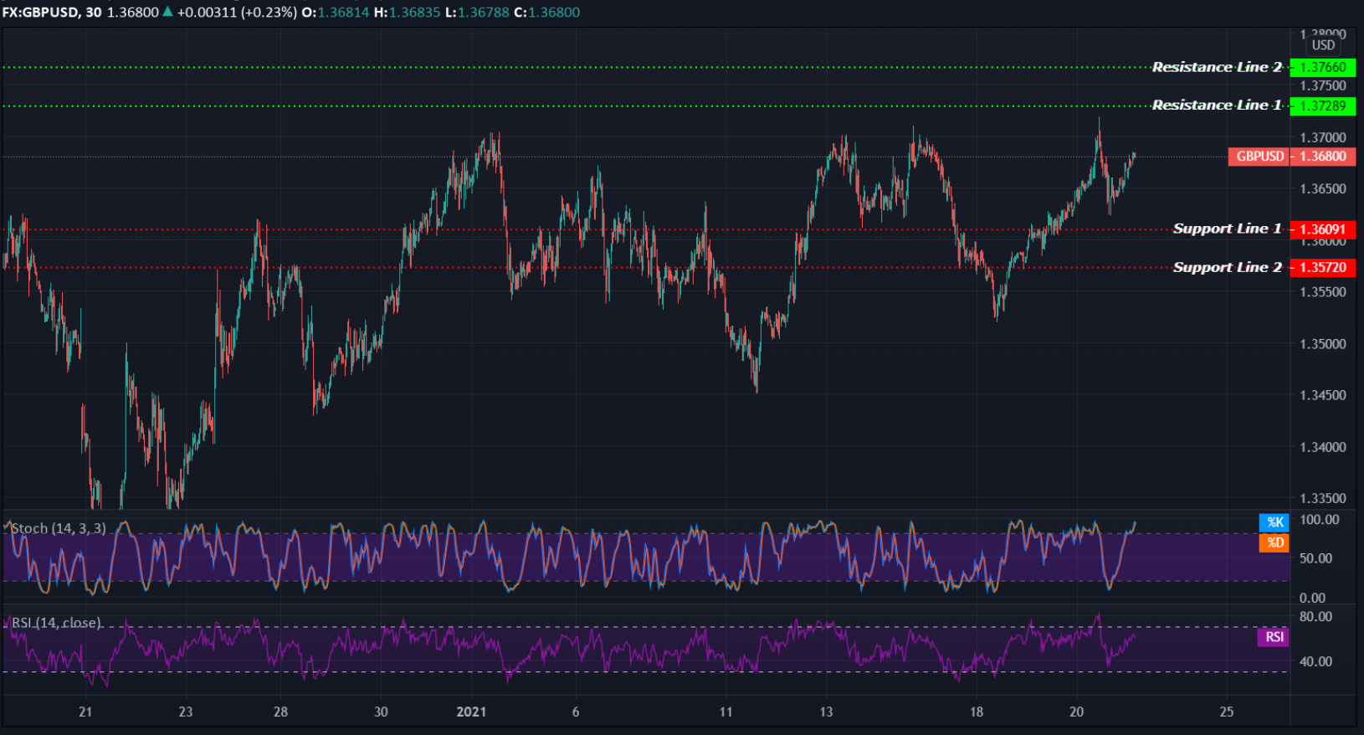Click the 50.00 Stoch scale value
The width and height of the screenshot is (1364, 735).
1315,558
